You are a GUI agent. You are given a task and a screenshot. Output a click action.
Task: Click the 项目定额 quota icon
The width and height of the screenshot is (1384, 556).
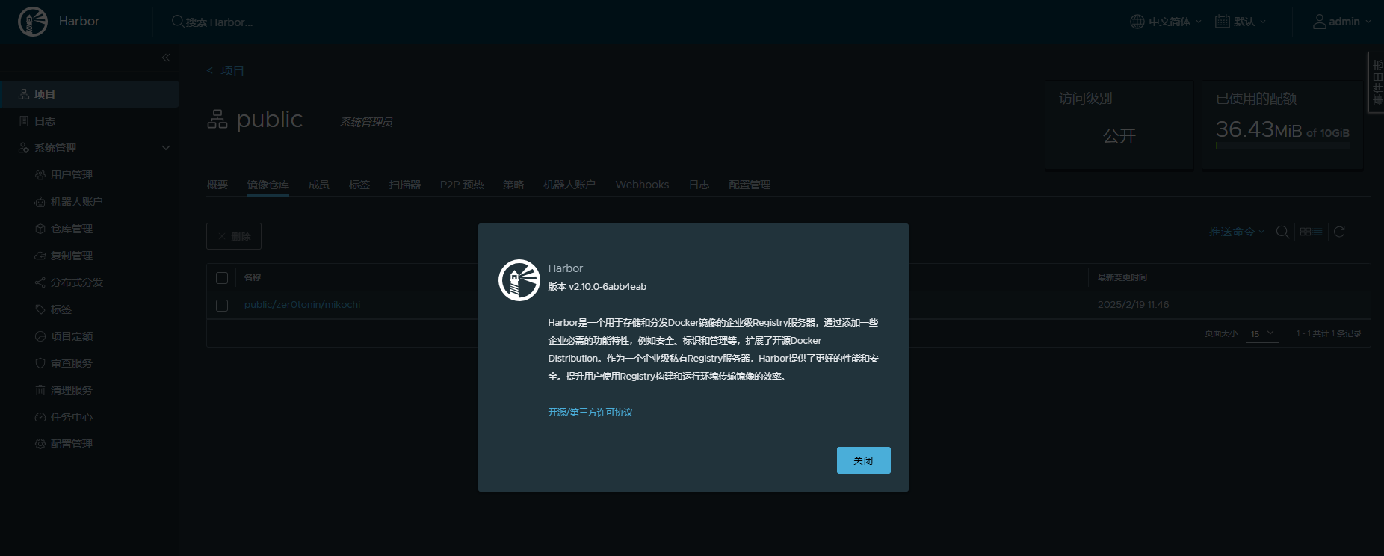[x=40, y=336]
